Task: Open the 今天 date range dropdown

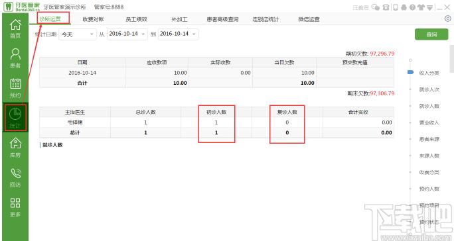Action: click(78, 34)
